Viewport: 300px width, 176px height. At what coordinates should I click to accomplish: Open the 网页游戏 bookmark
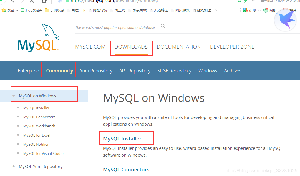(x=180, y=10)
